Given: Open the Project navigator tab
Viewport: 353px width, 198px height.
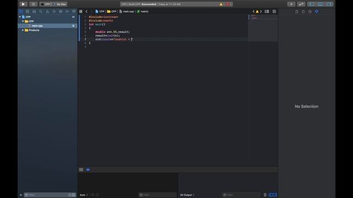Looking at the screenshot, I should (21, 11).
